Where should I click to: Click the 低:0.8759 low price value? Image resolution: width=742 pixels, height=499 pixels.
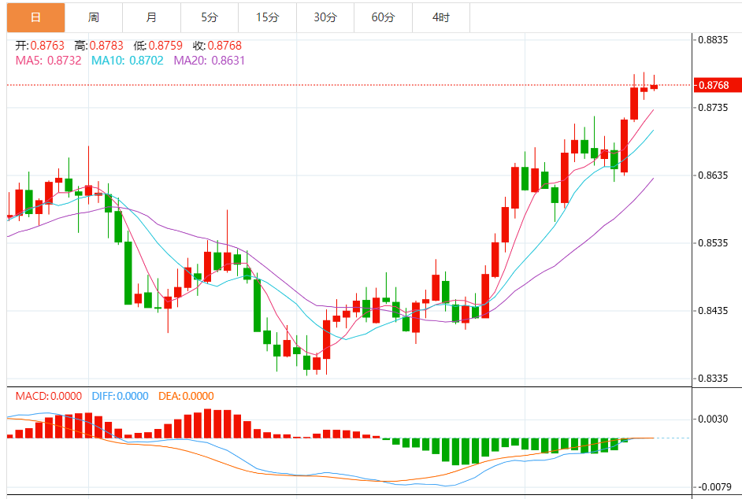coord(158,46)
